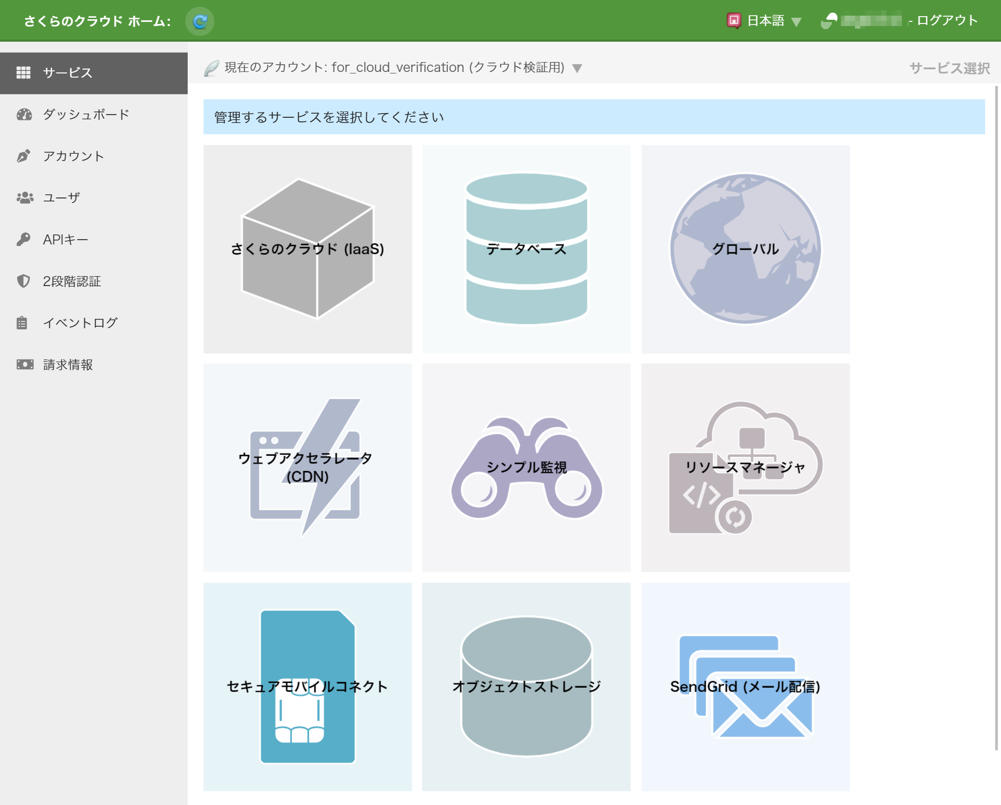This screenshot has height=805, width=1001.
Task: Open アカウント in the sidebar
Action: 74,156
